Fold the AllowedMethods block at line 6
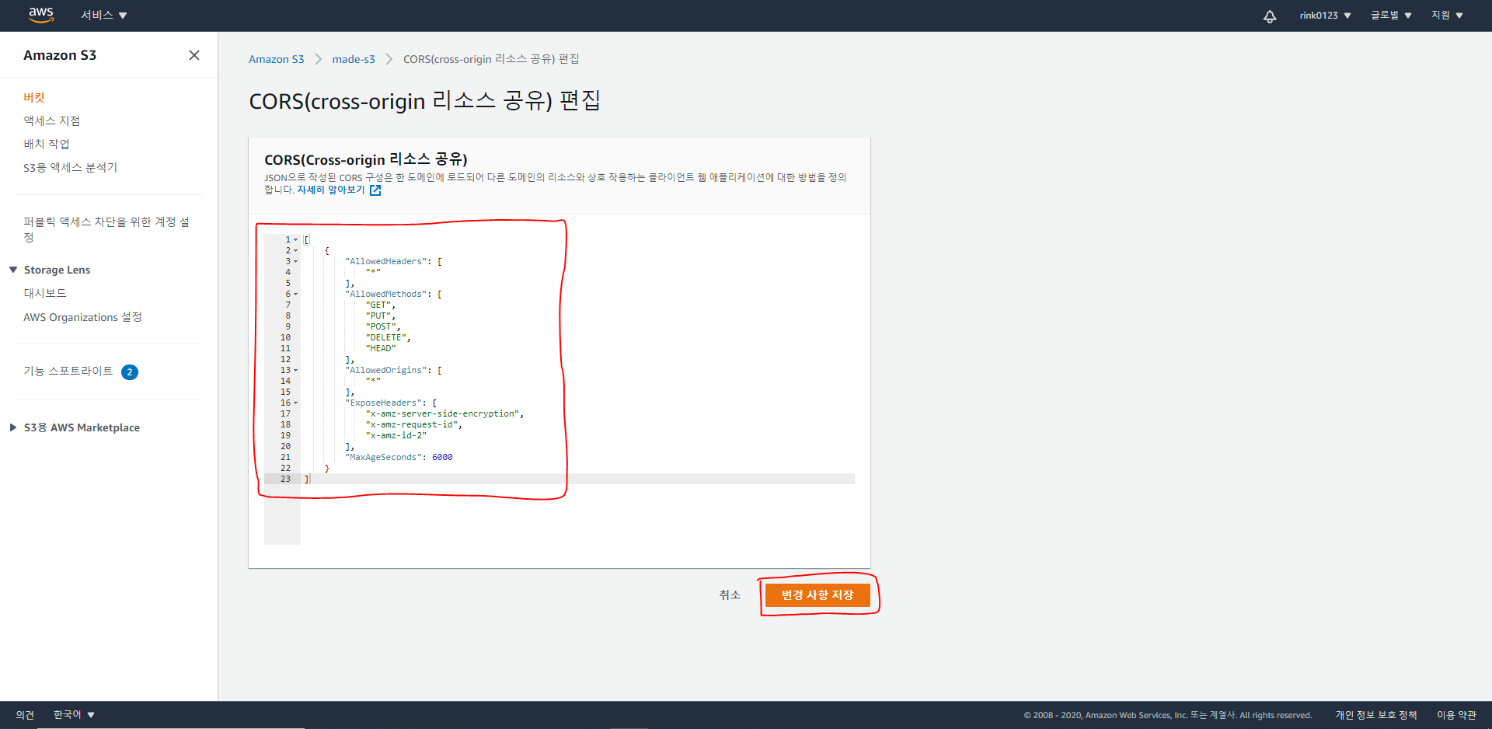 [295, 295]
